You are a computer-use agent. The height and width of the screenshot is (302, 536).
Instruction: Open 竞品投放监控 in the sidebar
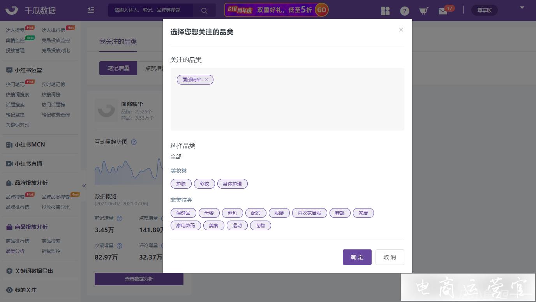56,40
